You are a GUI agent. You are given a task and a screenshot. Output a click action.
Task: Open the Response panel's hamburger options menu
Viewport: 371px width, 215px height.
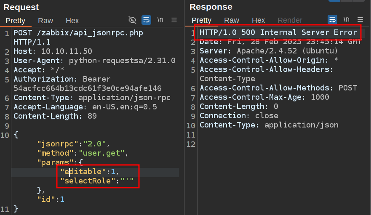point(360,20)
